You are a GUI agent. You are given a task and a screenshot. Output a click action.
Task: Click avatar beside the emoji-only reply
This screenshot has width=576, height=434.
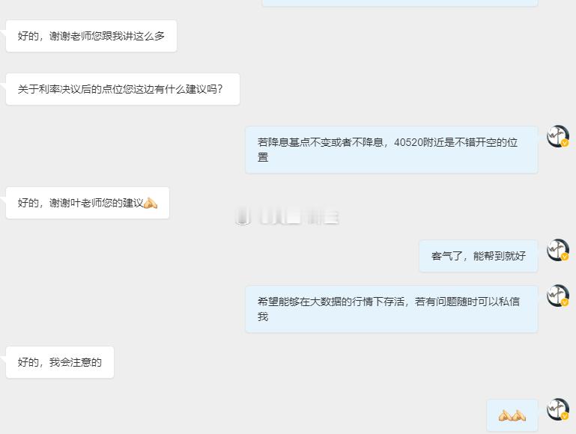coord(557,409)
